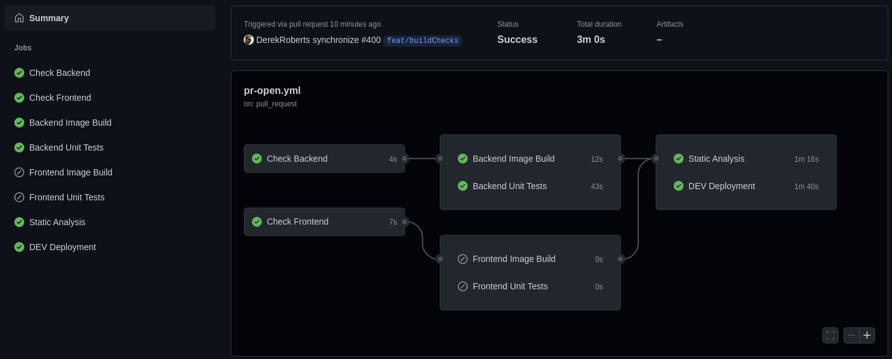Click DerekRoberts avatar image

pos(249,40)
